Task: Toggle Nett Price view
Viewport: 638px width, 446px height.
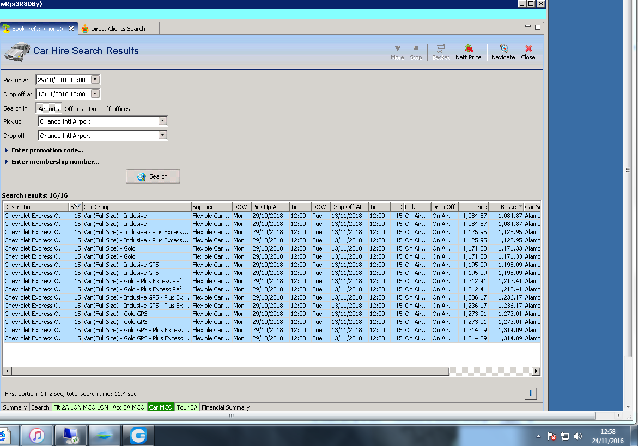Action: (469, 52)
